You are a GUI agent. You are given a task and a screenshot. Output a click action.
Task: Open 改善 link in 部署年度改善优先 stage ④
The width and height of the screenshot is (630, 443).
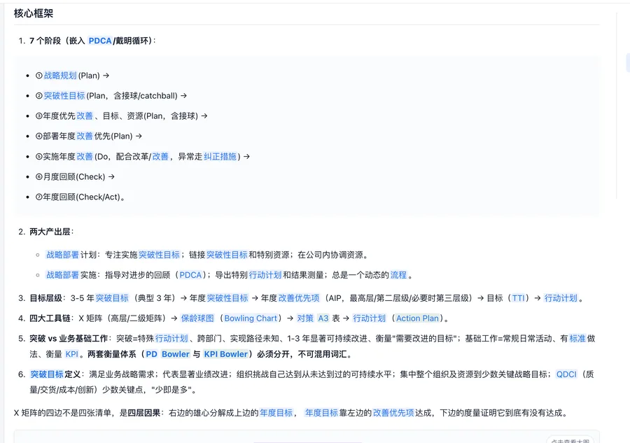click(85, 136)
